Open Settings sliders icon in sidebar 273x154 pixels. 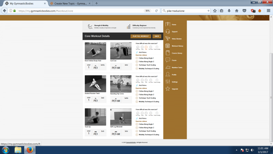[168, 82]
